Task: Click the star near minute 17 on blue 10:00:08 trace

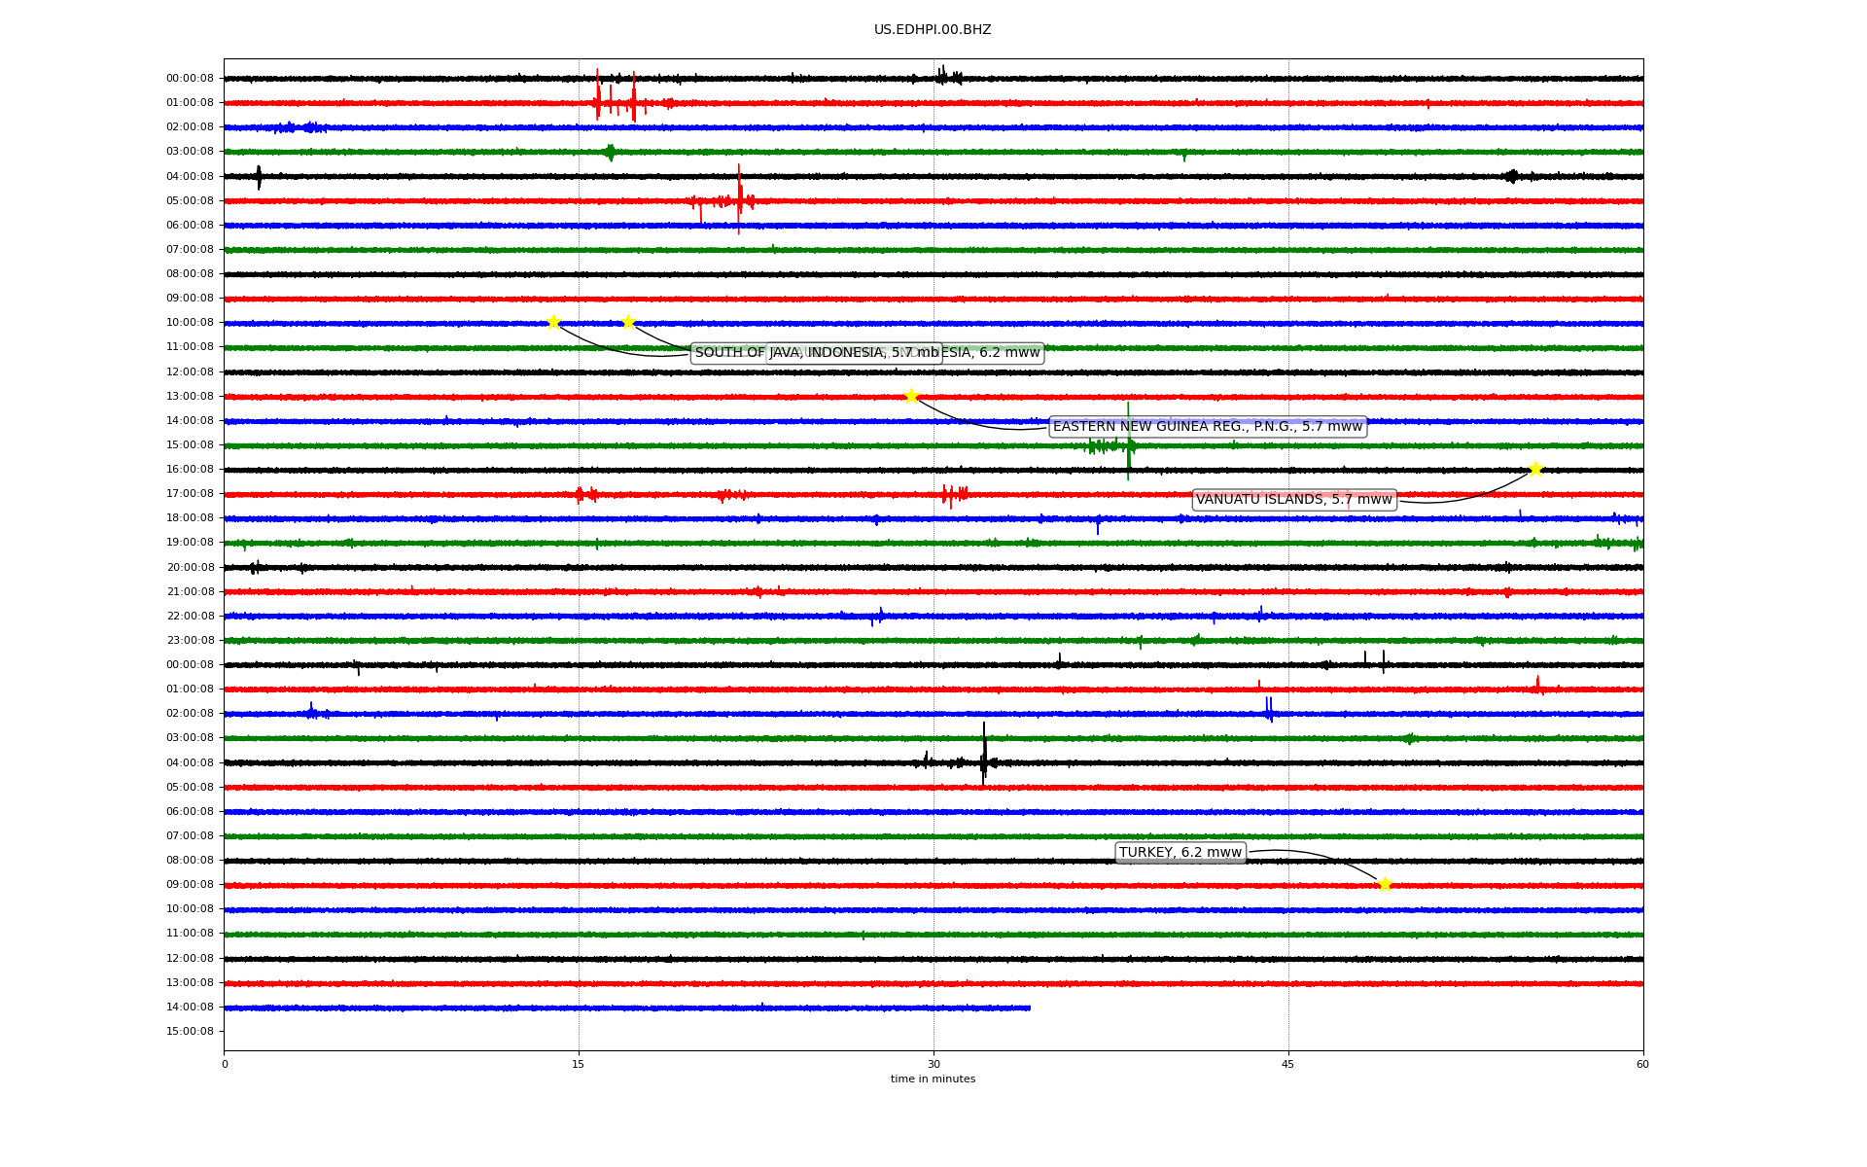Action: tap(628, 322)
